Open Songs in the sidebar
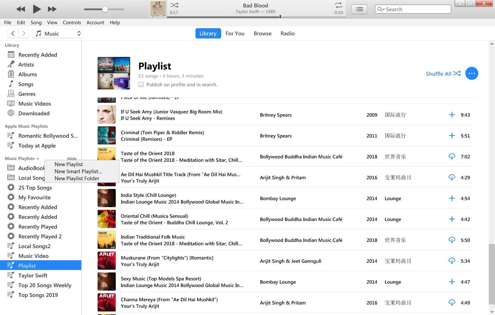495x315 pixels. click(26, 84)
